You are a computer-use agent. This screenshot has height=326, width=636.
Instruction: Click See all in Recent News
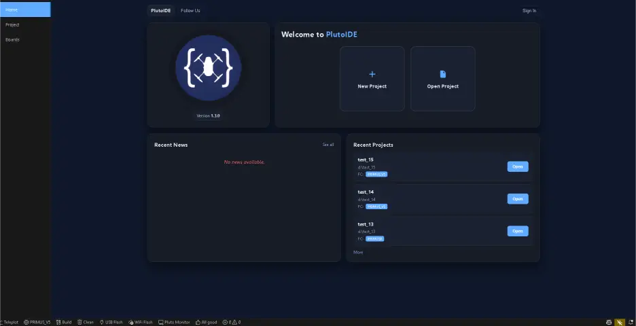[x=328, y=145]
